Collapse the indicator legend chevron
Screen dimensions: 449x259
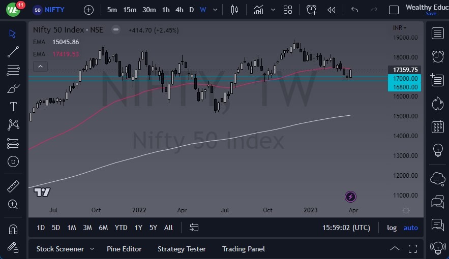[x=40, y=66]
